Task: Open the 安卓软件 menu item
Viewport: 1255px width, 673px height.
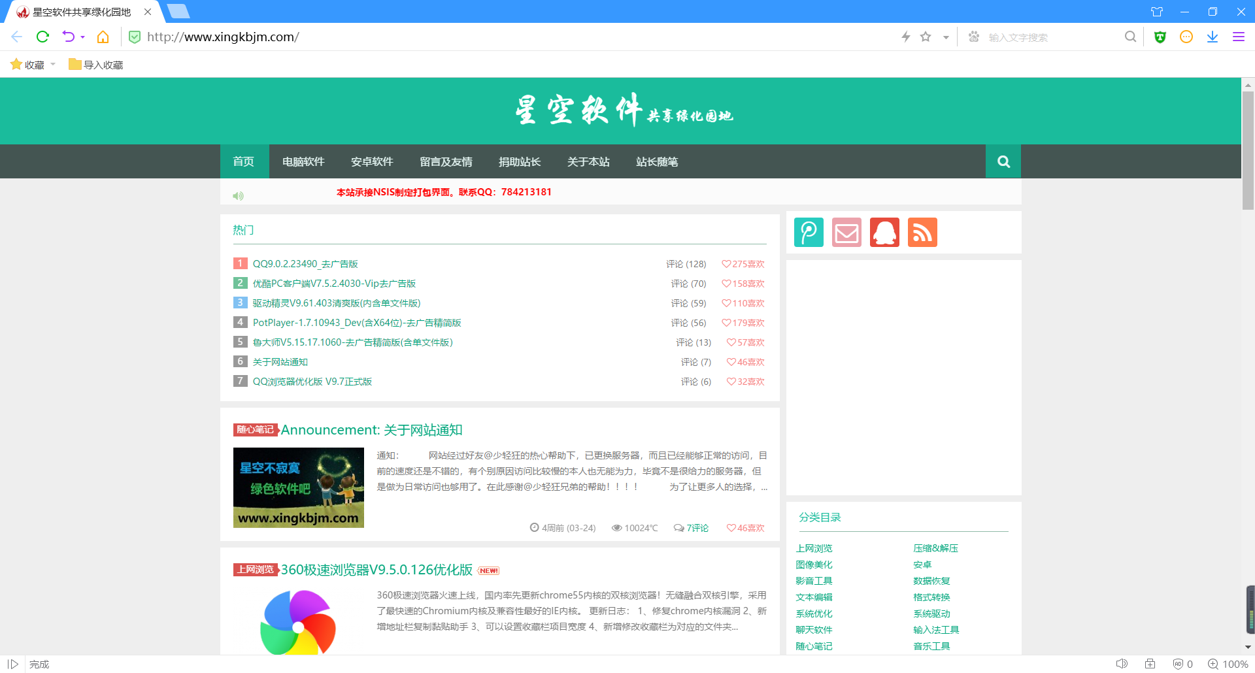Action: pos(372,161)
